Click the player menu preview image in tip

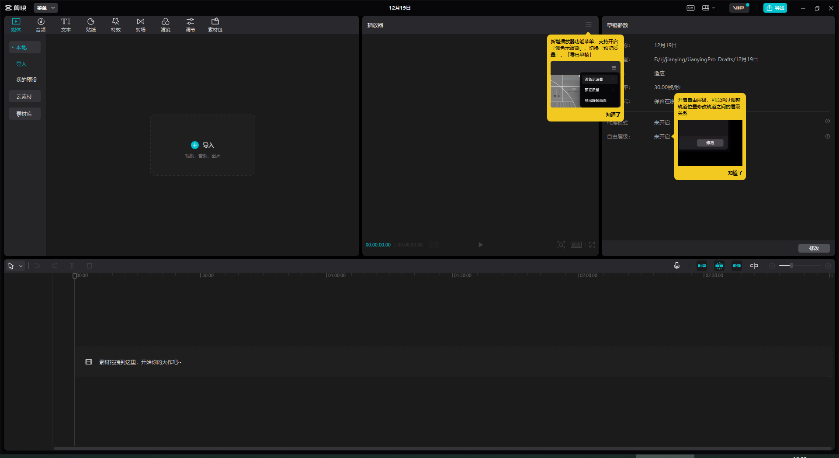pos(585,84)
